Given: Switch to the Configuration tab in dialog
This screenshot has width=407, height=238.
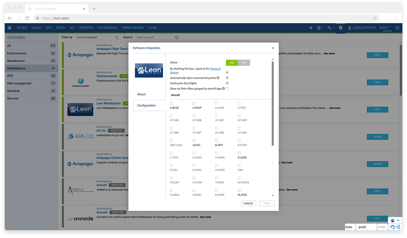Looking at the screenshot, I should [x=149, y=106].
